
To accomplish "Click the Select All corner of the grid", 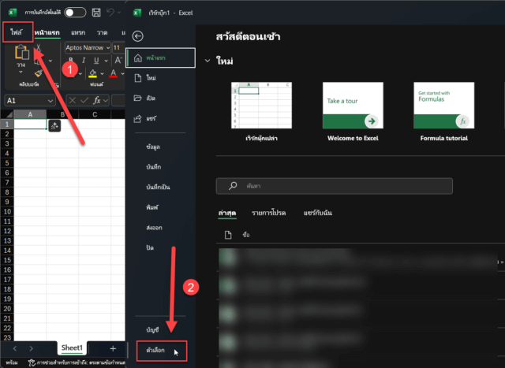I will (x=7, y=114).
